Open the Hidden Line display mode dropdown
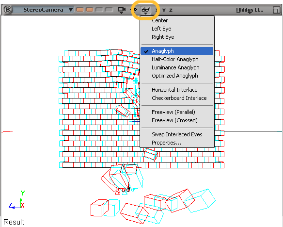The width and height of the screenshot is (283, 227). tap(250, 10)
